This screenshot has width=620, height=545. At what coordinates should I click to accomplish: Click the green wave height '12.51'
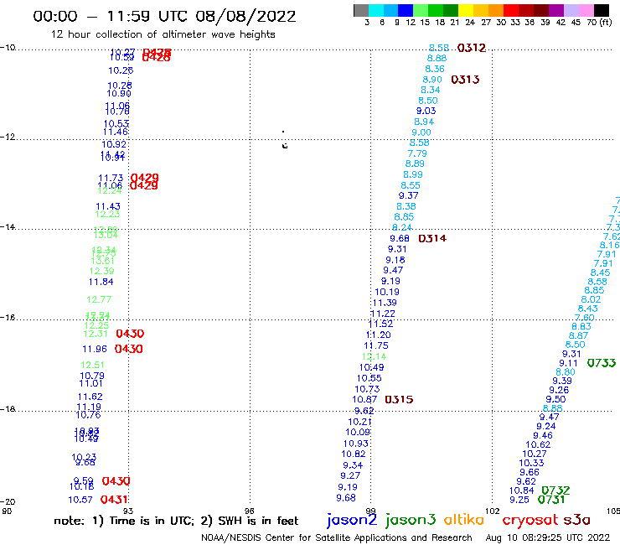pyautogui.click(x=92, y=365)
